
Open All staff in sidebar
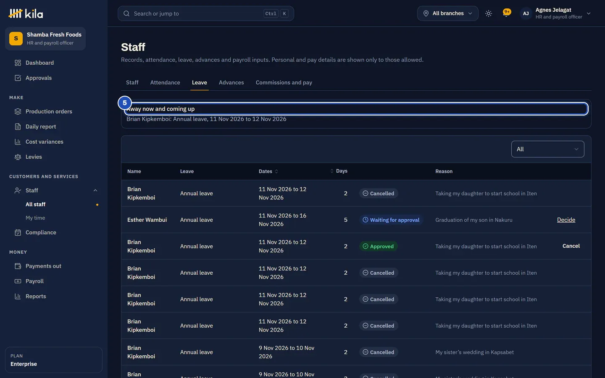pos(35,205)
